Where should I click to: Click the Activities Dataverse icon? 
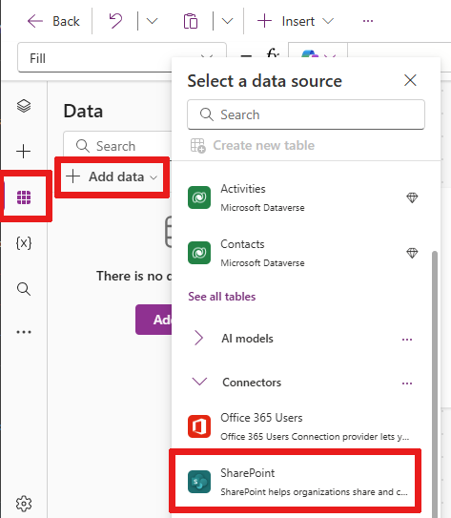199,197
